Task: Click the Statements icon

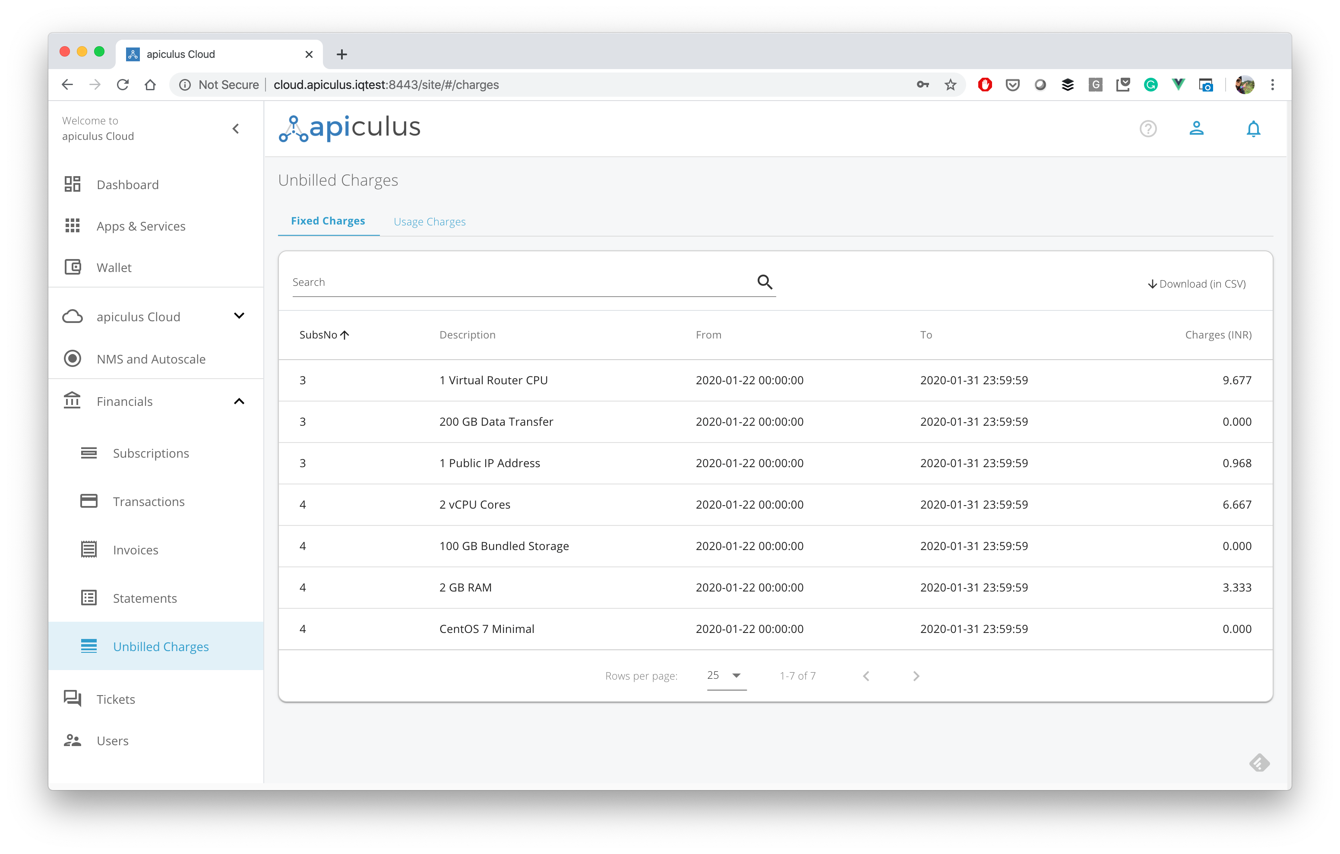Action: (89, 598)
